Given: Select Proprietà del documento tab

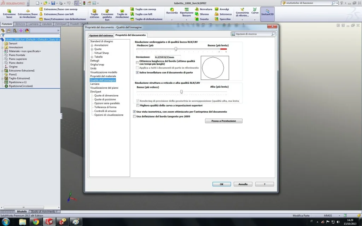Looking at the screenshot, I should coord(130,35).
